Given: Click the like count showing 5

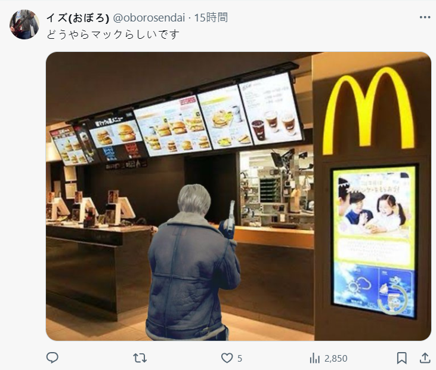Looking at the screenshot, I should [240, 358].
